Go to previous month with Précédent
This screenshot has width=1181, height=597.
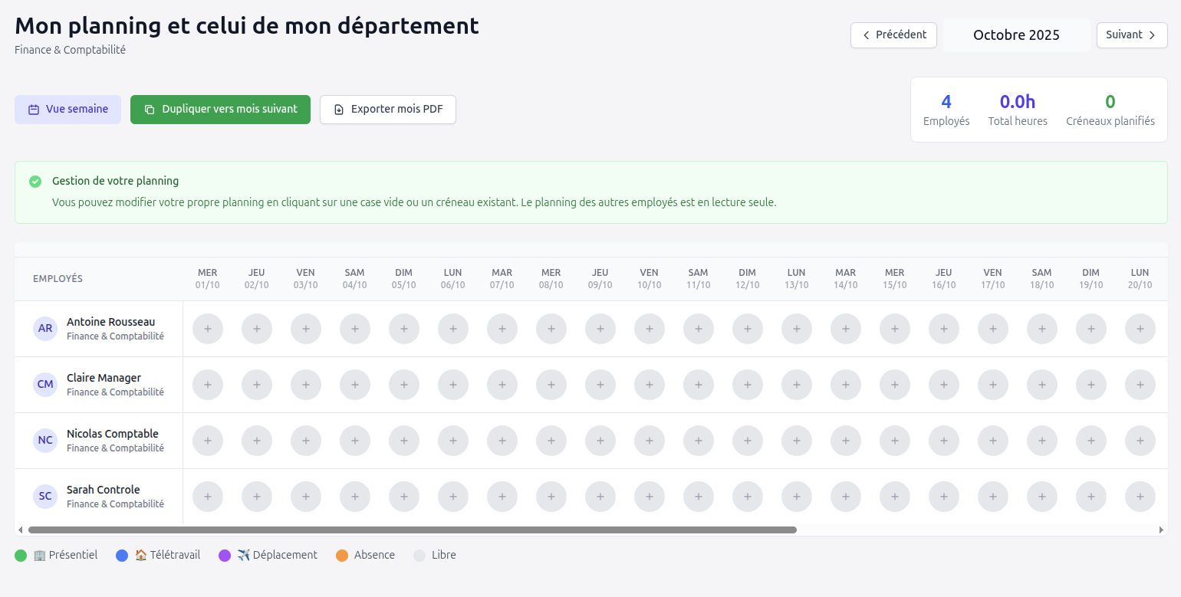[893, 35]
